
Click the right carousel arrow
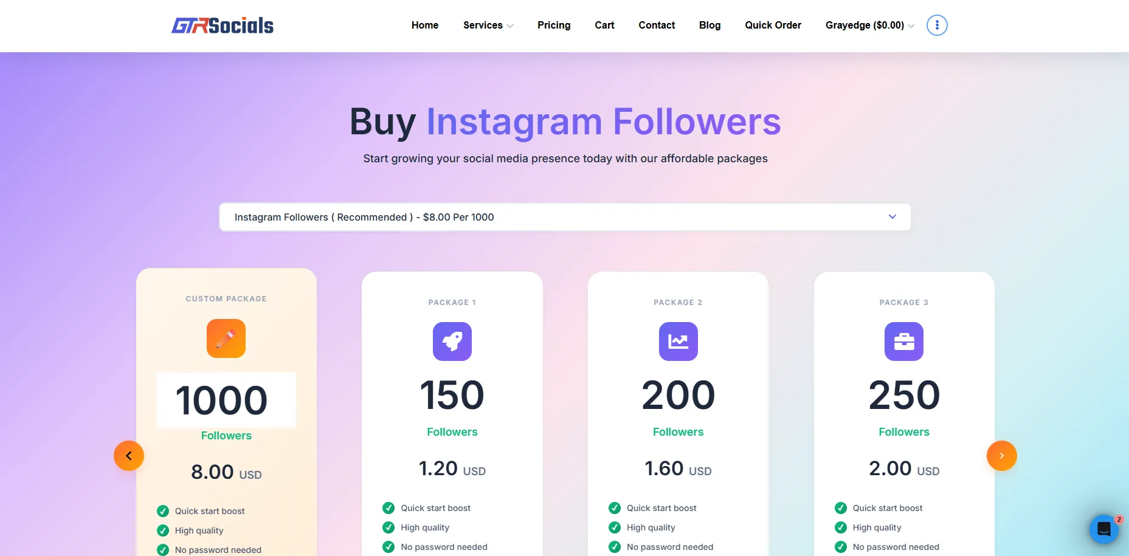click(x=1001, y=455)
